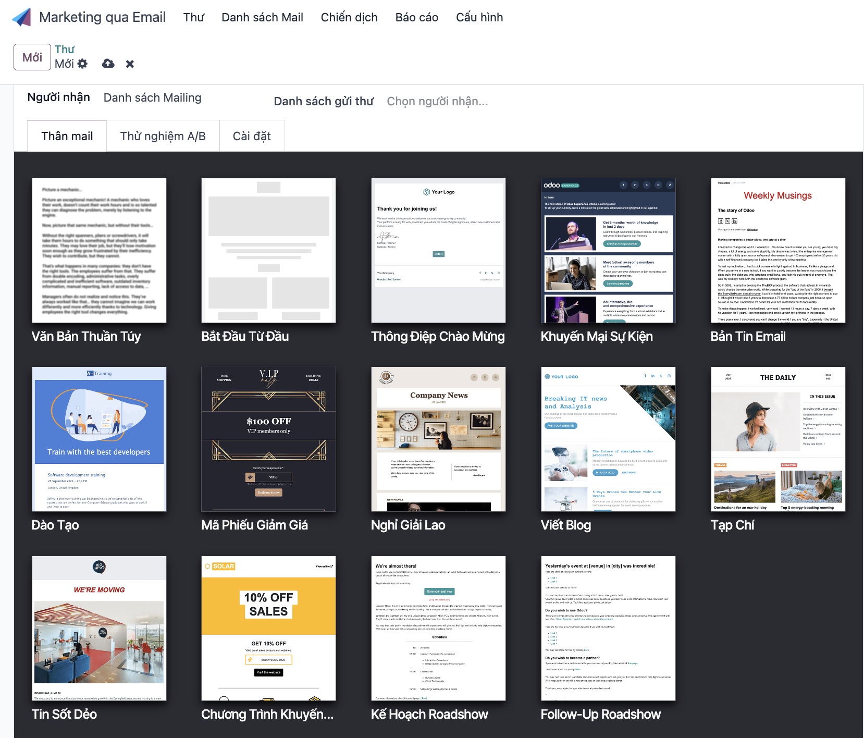Open the gear actions menu beside Mới
The height and width of the screenshot is (738, 864).
click(x=82, y=64)
